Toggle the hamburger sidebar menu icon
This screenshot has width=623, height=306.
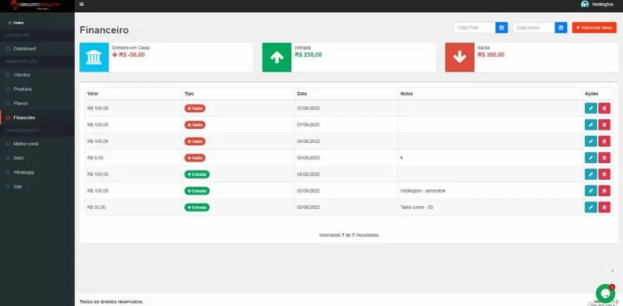pos(81,4)
